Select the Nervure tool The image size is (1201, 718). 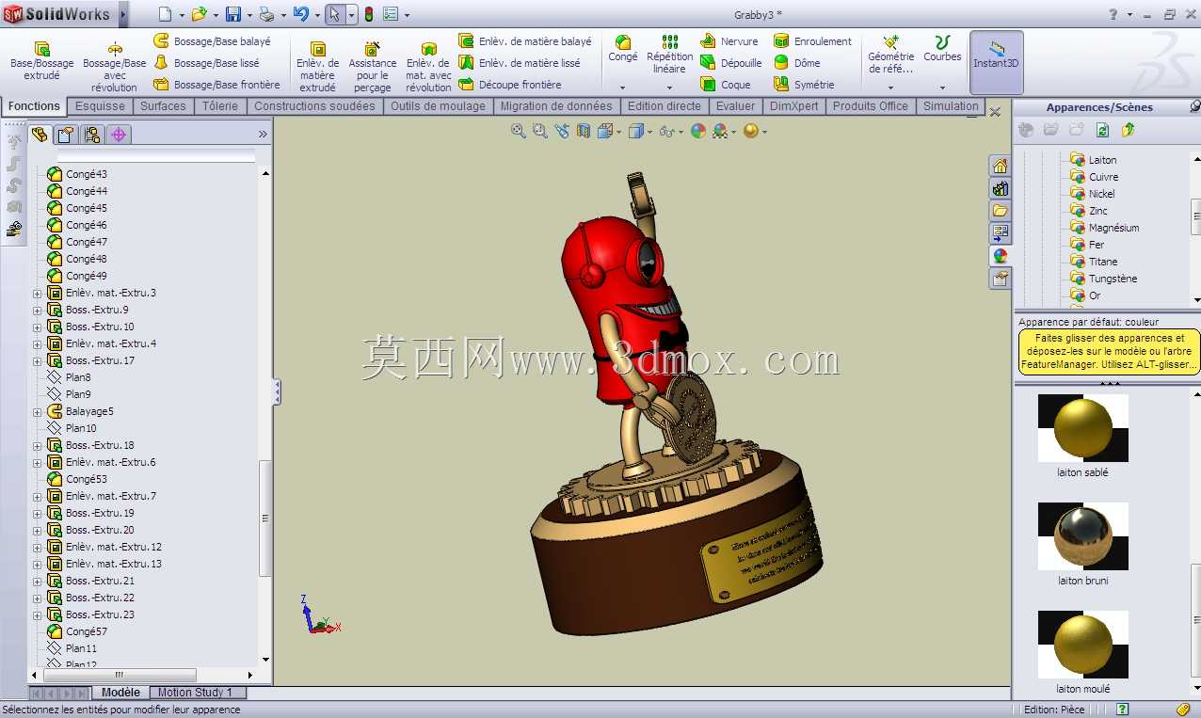tap(729, 41)
